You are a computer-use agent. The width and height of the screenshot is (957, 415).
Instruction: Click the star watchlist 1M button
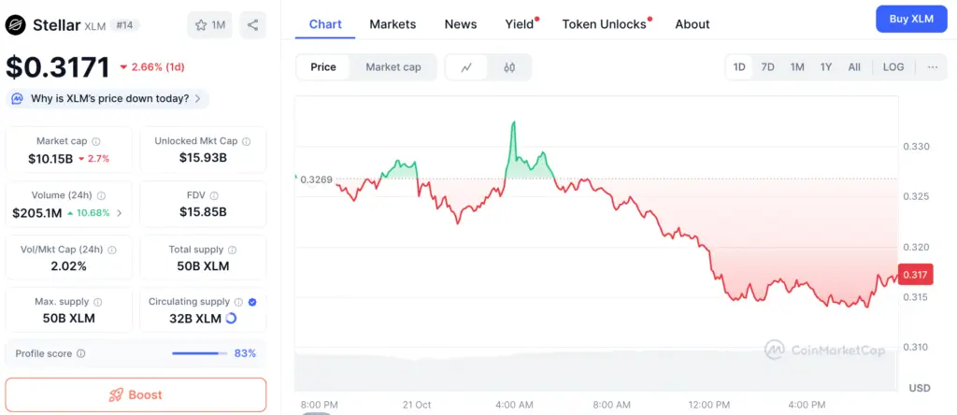click(211, 24)
